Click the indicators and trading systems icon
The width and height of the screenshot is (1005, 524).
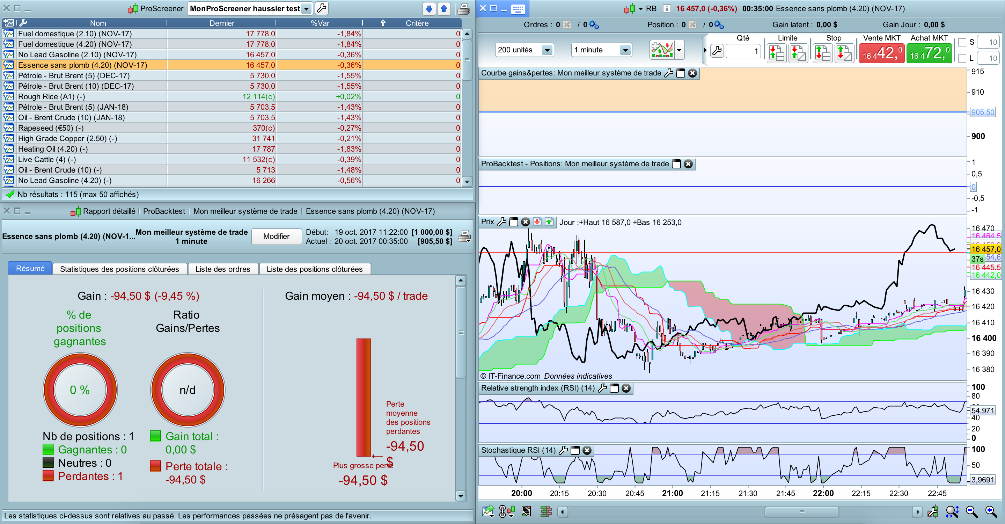point(662,50)
